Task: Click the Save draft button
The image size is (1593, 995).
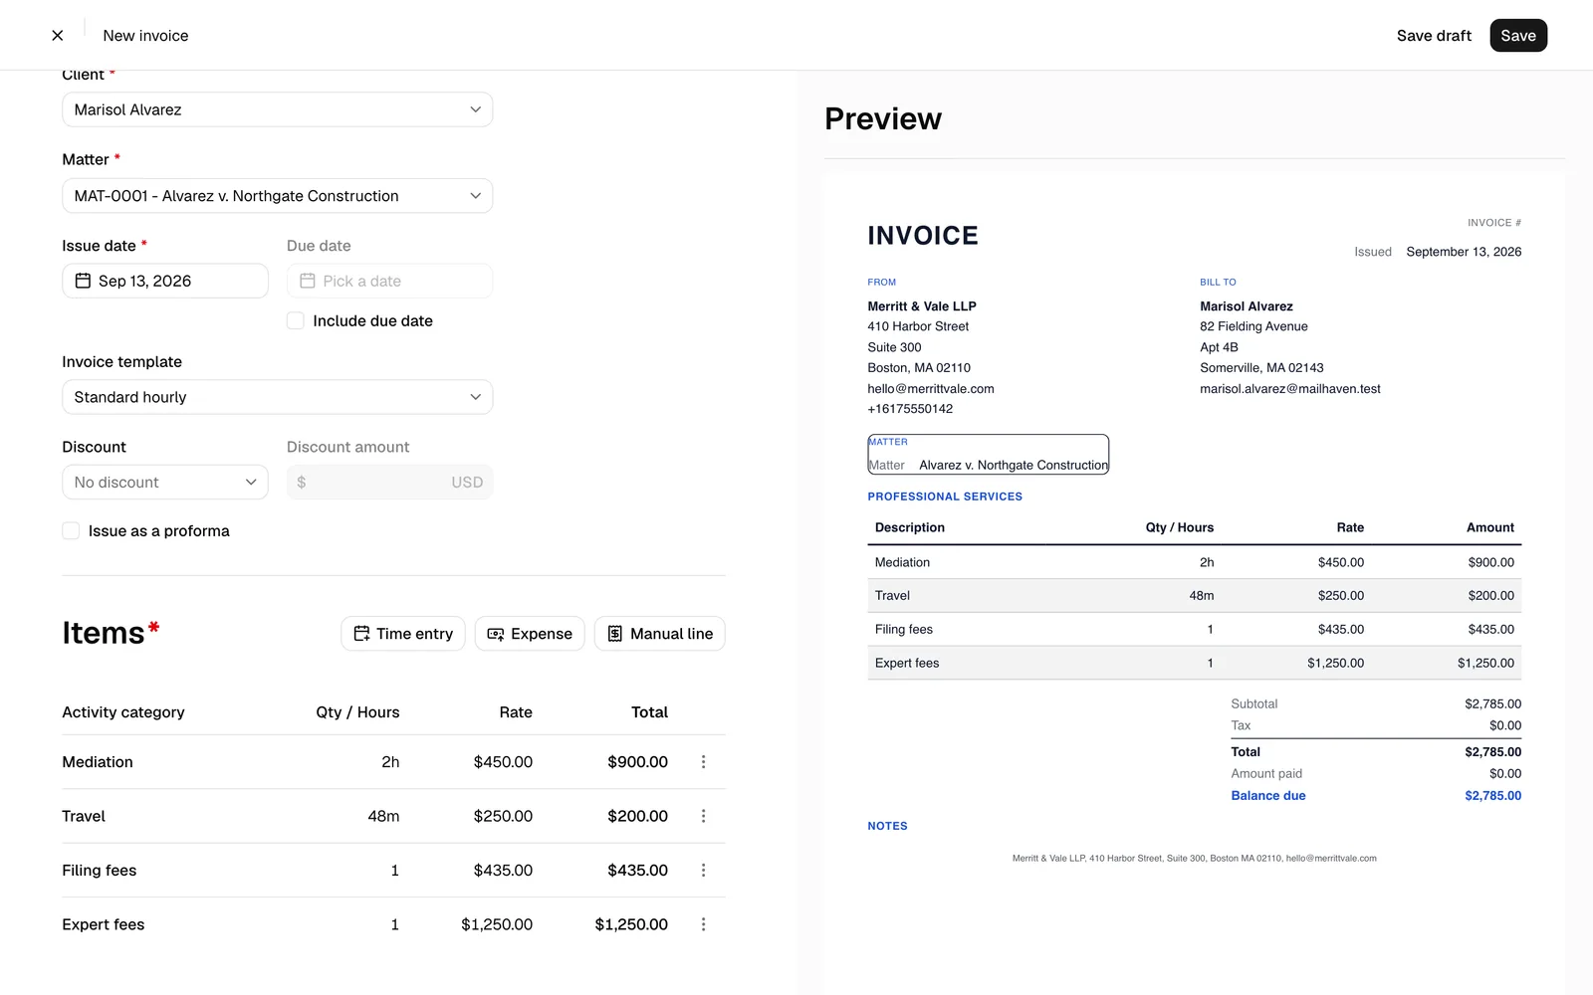Action: pos(1434,36)
